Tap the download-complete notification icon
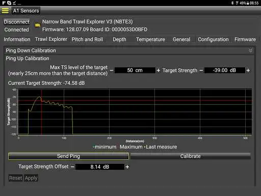This screenshot has height=196, width=261. (14, 3)
